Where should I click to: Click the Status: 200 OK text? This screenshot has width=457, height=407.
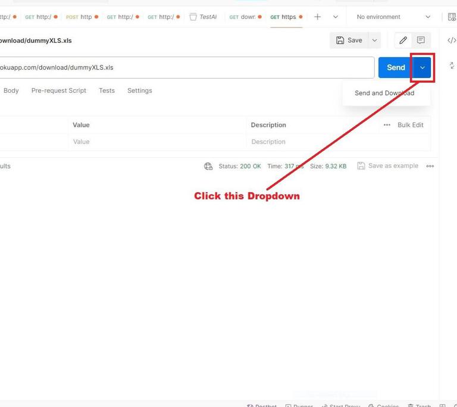tap(240, 166)
